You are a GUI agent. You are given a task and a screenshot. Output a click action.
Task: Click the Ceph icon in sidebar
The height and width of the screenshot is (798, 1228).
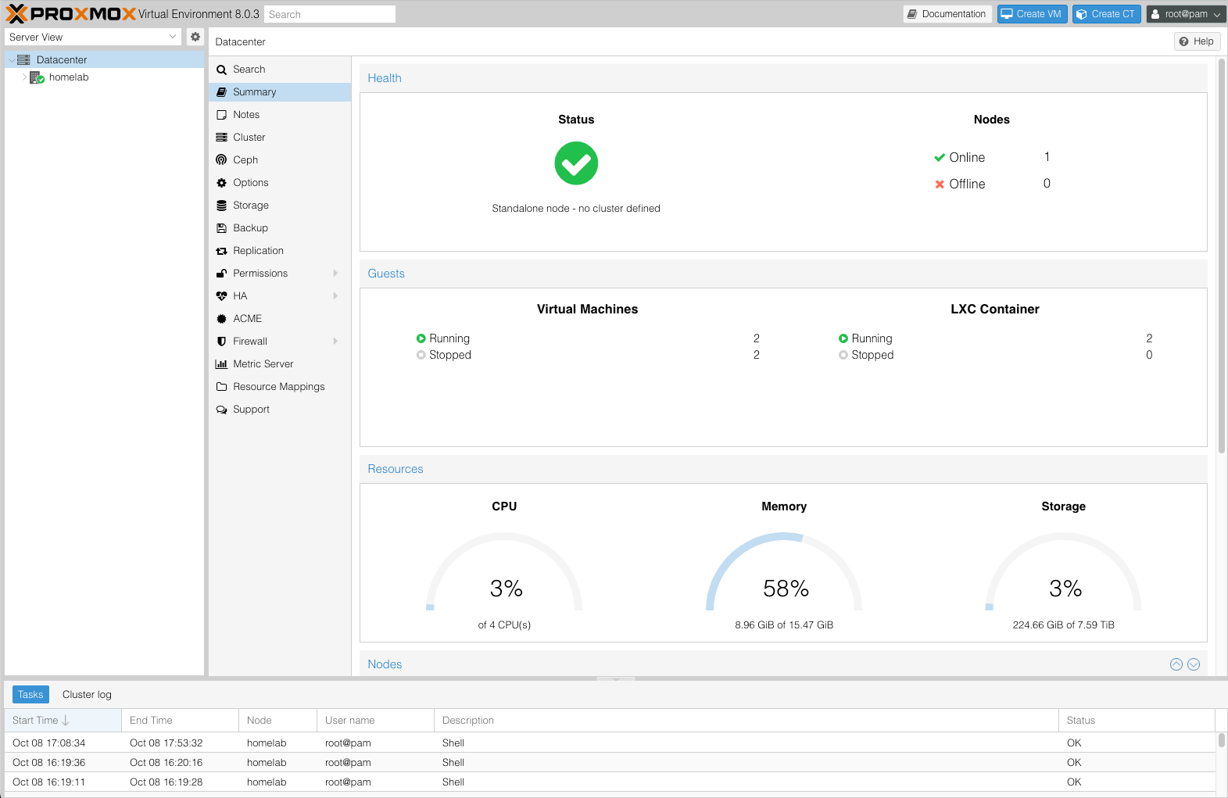point(222,160)
